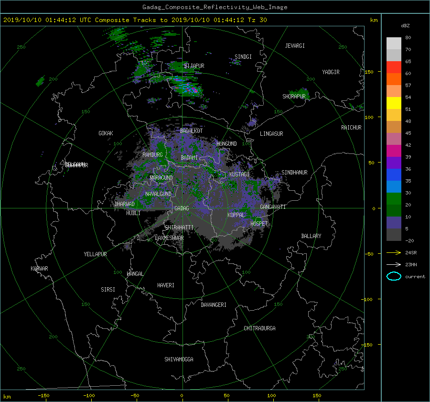Click the HAVERI city label
The width and height of the screenshot is (430, 402).
(x=166, y=285)
